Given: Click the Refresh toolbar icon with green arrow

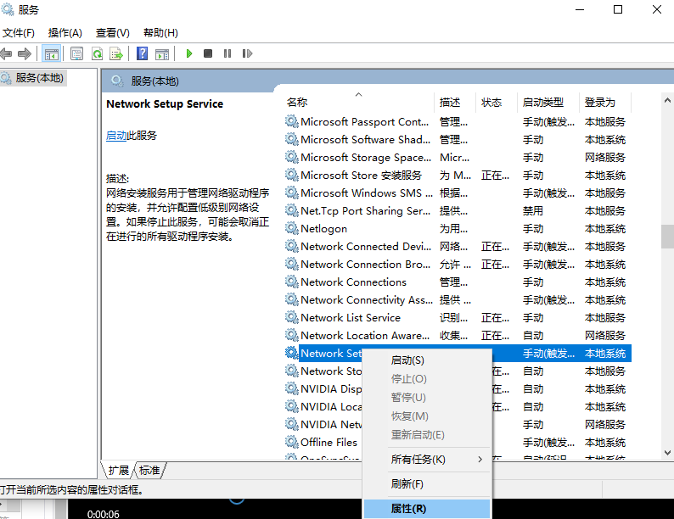Looking at the screenshot, I should (x=97, y=53).
